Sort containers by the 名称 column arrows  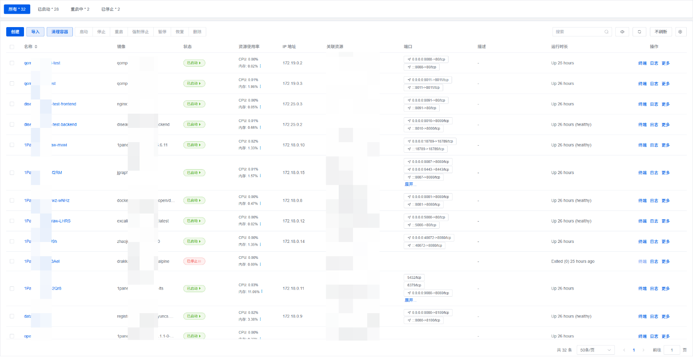coord(36,47)
